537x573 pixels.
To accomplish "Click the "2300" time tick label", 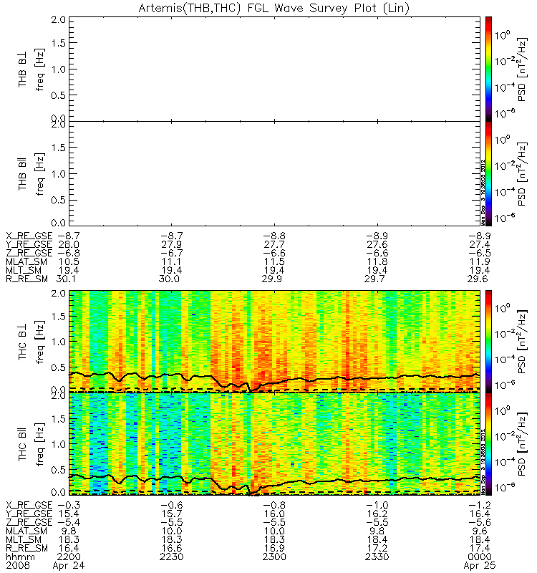I will 274,557.
